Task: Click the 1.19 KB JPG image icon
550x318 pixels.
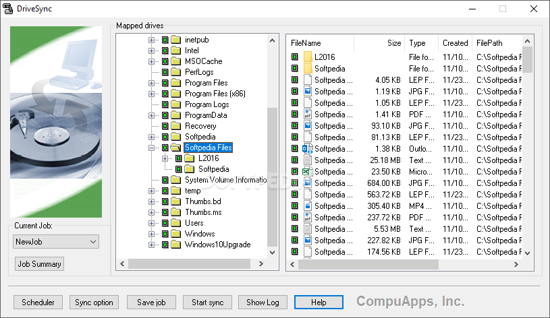Action: click(x=308, y=92)
